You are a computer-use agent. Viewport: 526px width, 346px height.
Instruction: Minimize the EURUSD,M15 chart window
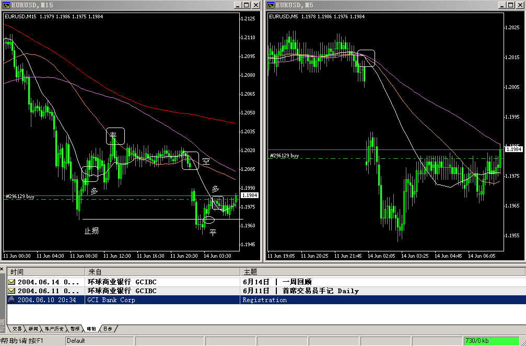238,5
